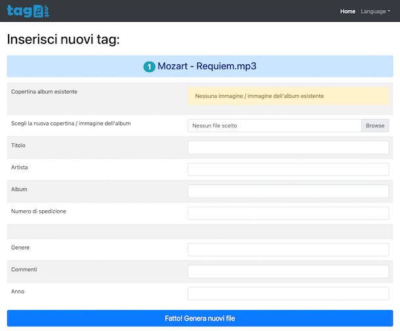The image size is (400, 331).
Task: Click the Commenti label
Action: 24,269
